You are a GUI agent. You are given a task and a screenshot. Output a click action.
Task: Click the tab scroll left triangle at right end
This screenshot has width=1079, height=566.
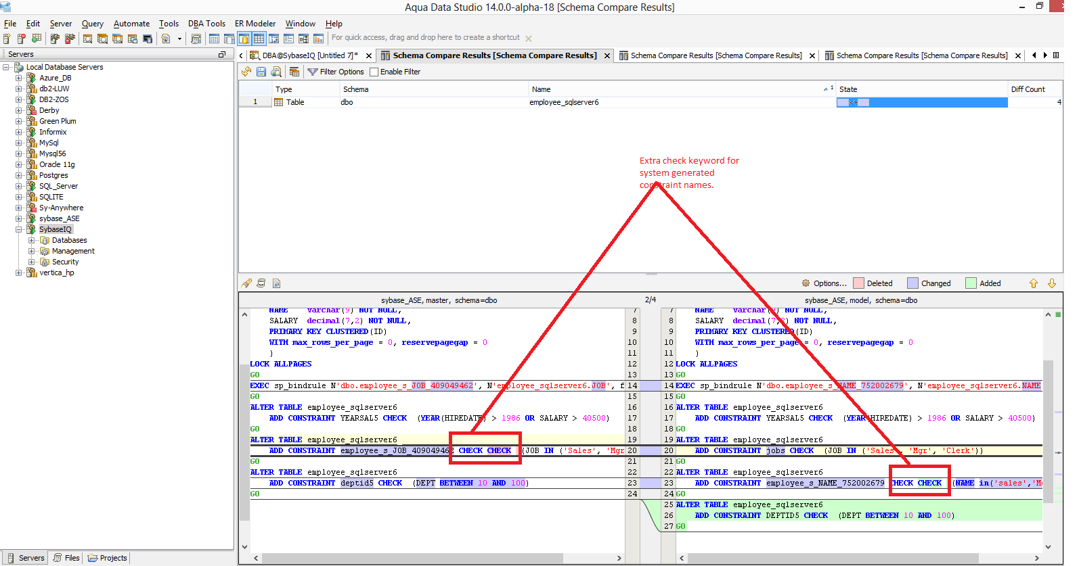(1034, 55)
